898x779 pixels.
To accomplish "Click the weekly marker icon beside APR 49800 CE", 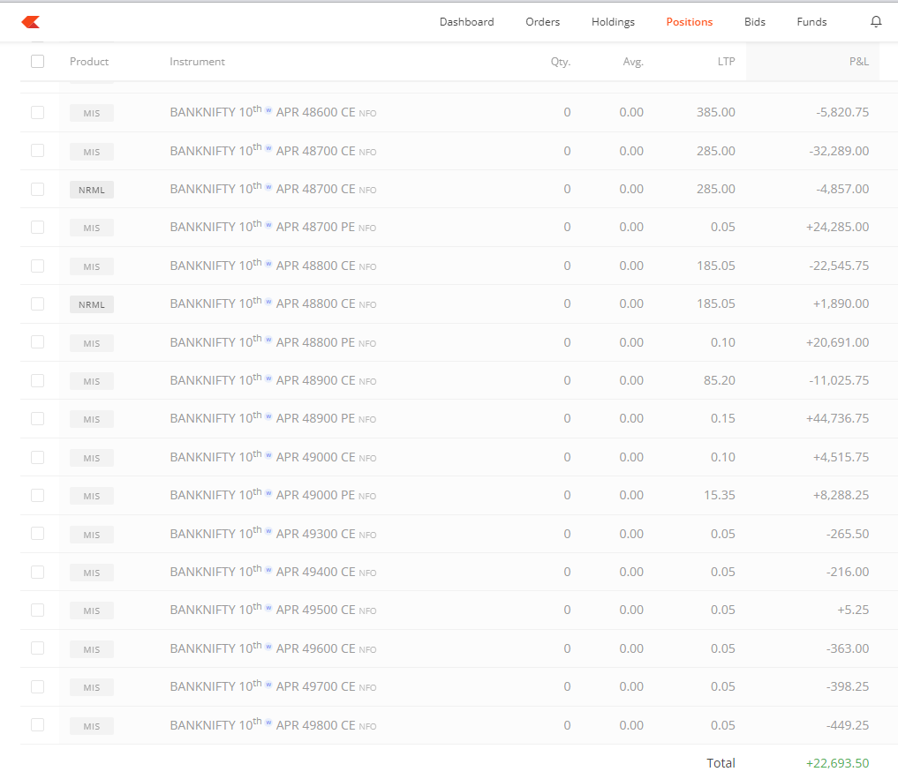I will tap(268, 723).
